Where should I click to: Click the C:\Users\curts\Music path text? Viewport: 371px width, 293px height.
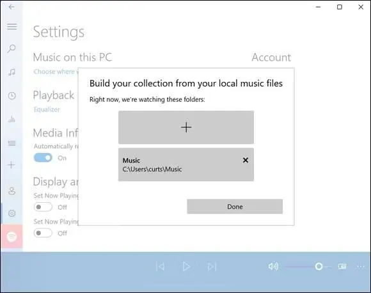[152, 170]
